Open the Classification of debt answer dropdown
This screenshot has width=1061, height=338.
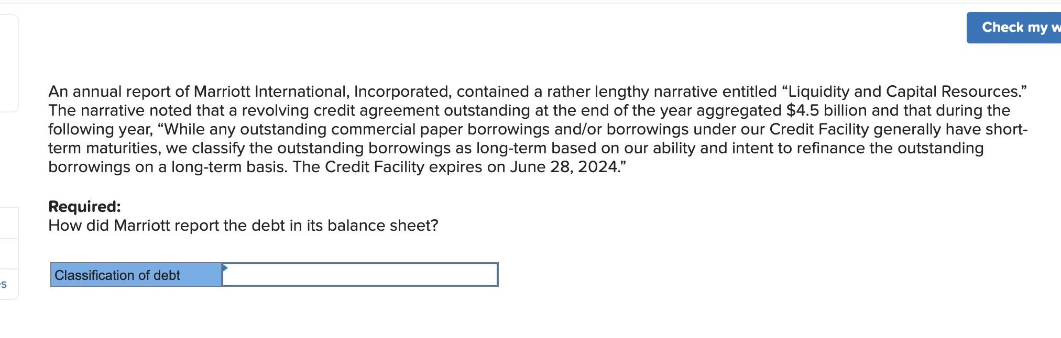point(359,273)
